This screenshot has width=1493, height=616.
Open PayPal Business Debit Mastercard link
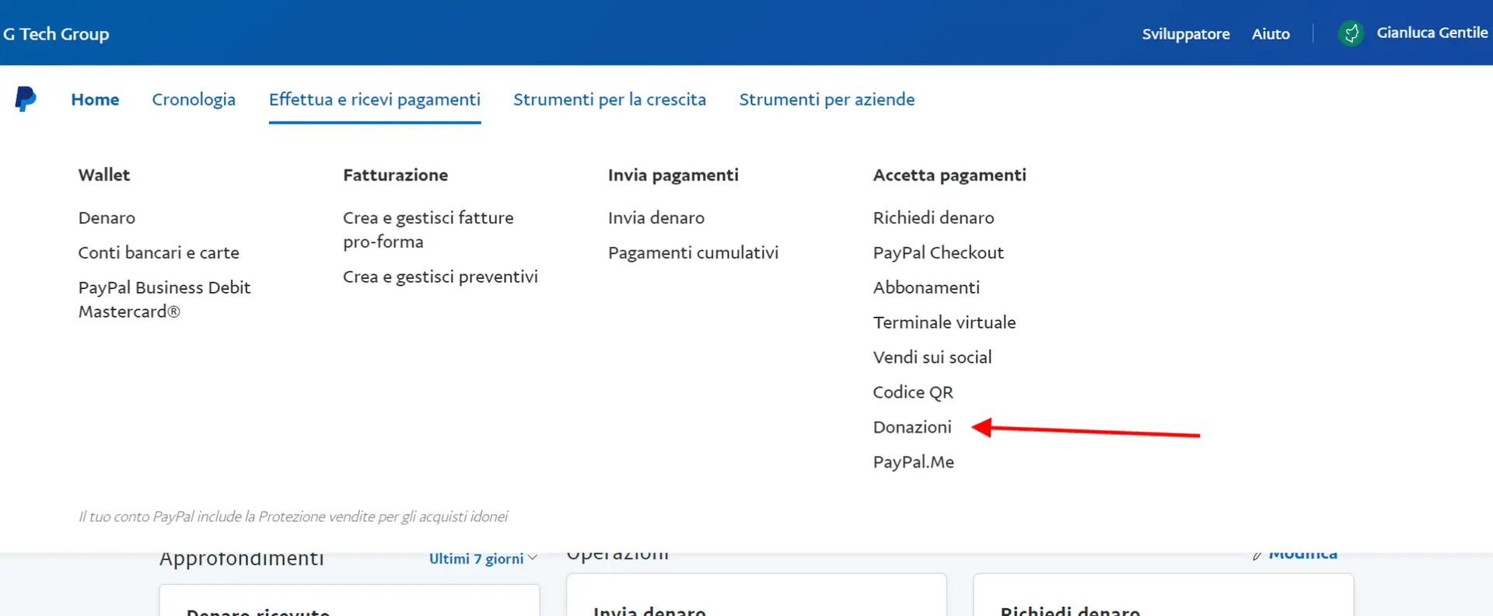pos(164,299)
